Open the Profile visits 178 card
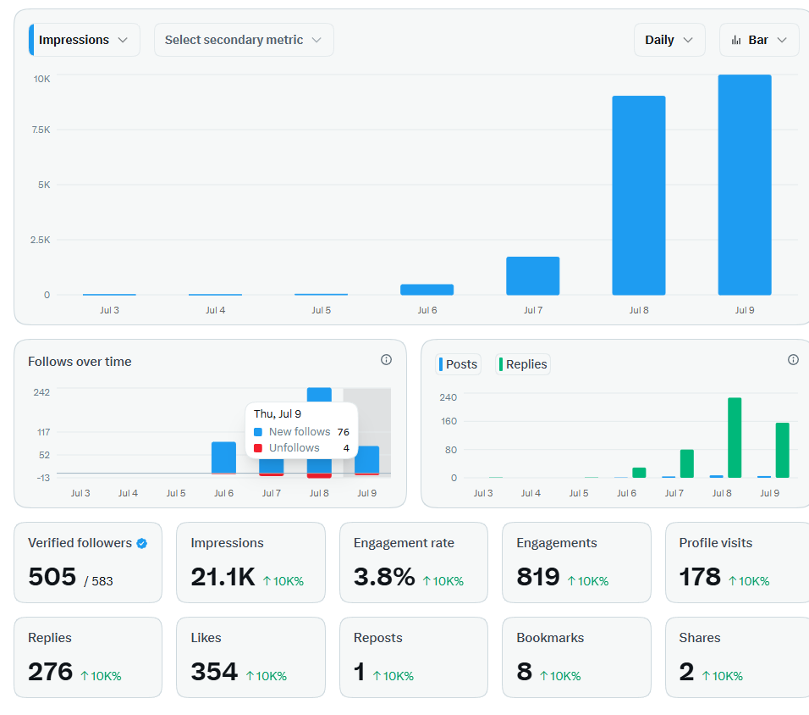Image resolution: width=809 pixels, height=715 pixels. tap(738, 563)
